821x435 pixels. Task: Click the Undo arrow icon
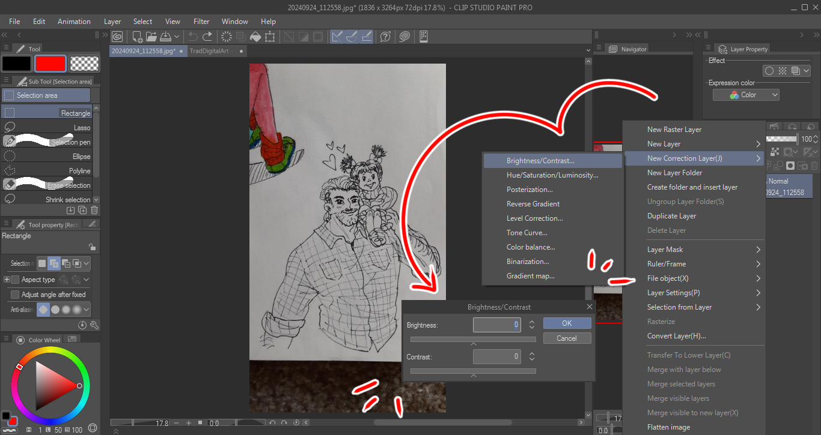coord(193,37)
